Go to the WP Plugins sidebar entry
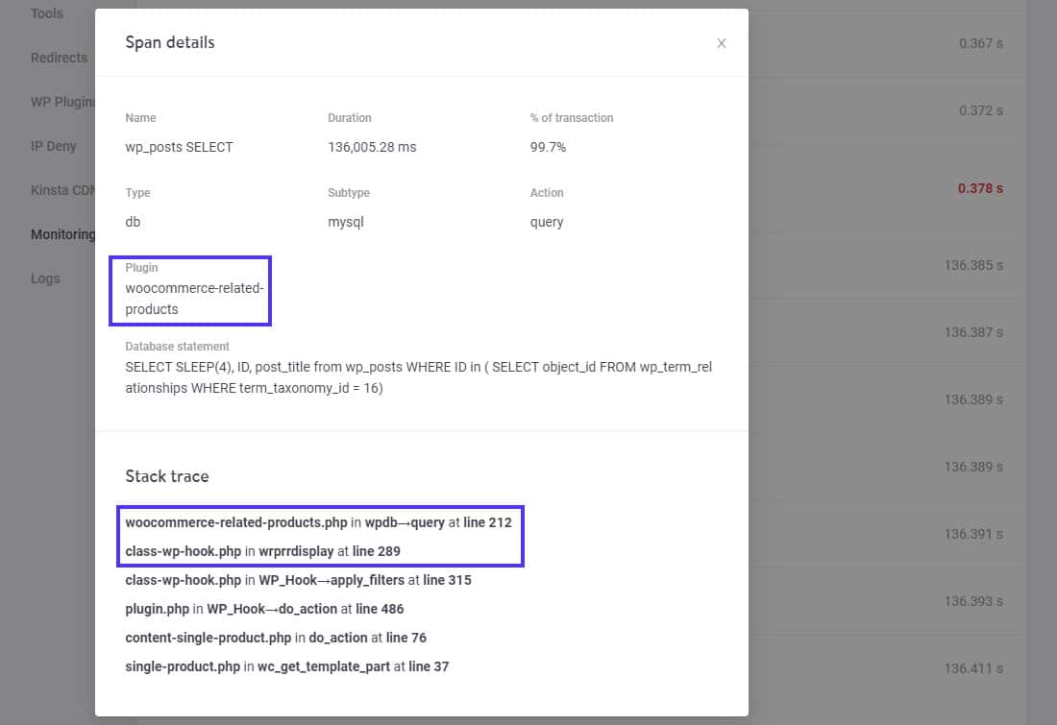Viewport: 1057px width, 725px height. 64,102
